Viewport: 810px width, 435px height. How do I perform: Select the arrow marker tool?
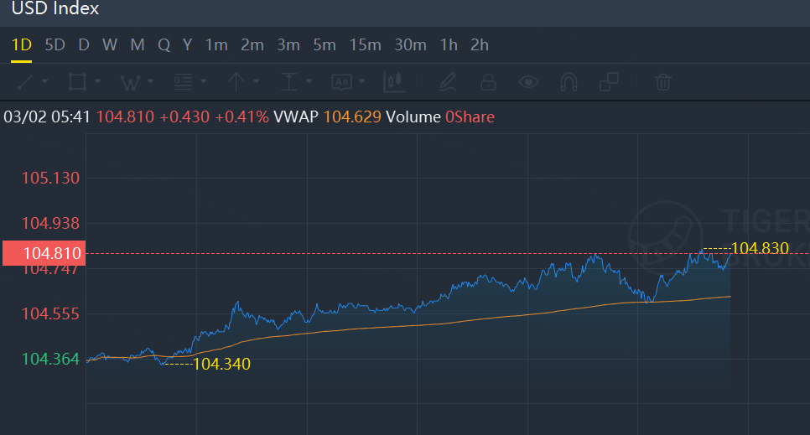click(x=236, y=82)
